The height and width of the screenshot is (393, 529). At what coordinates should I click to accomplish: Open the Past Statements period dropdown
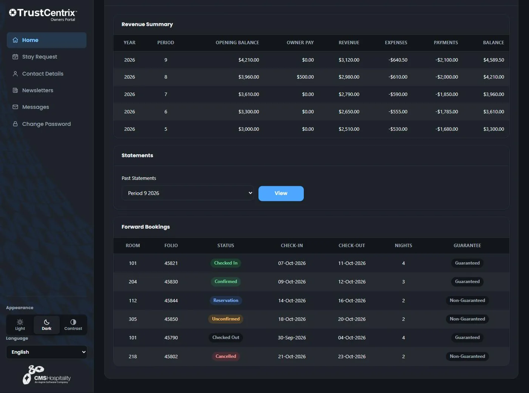point(188,193)
